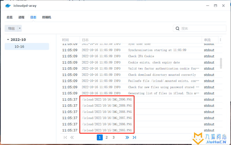Select the IMG_2888.PNG log row

tap(141, 112)
